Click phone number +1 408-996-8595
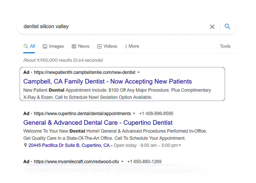 pyautogui.click(x=156, y=113)
